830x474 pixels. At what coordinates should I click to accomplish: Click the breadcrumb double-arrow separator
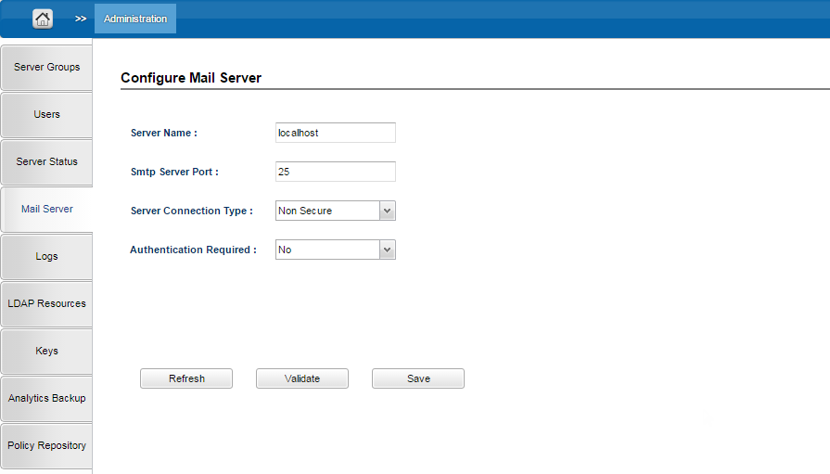[81, 19]
